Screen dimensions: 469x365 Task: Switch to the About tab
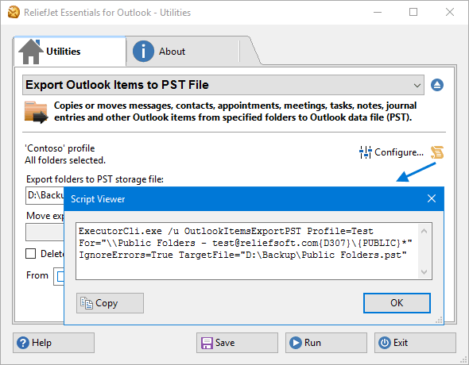point(183,52)
